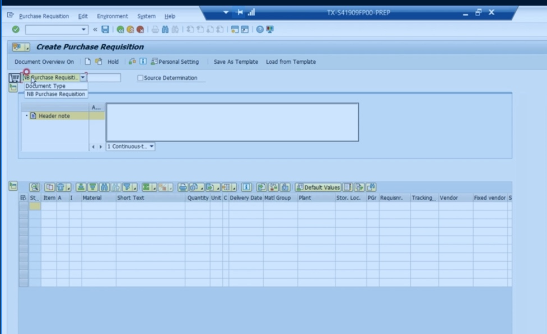Click the Delivery Date column header
Image resolution: width=547 pixels, height=334 pixels.
coord(246,197)
